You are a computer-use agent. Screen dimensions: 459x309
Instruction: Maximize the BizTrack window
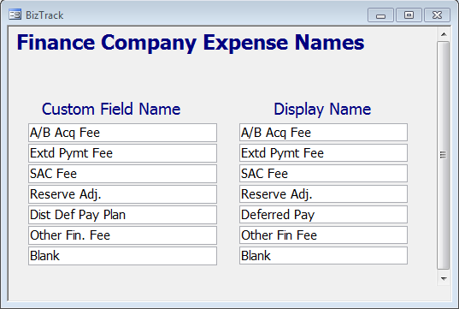409,15
